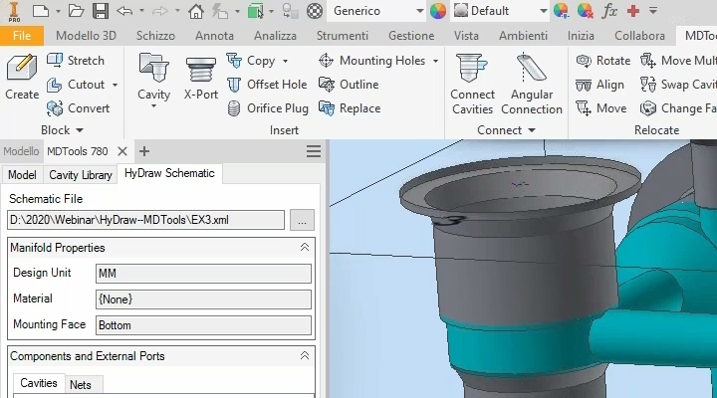The height and width of the screenshot is (398, 717).
Task: Browse for schematic file button
Action: click(302, 220)
